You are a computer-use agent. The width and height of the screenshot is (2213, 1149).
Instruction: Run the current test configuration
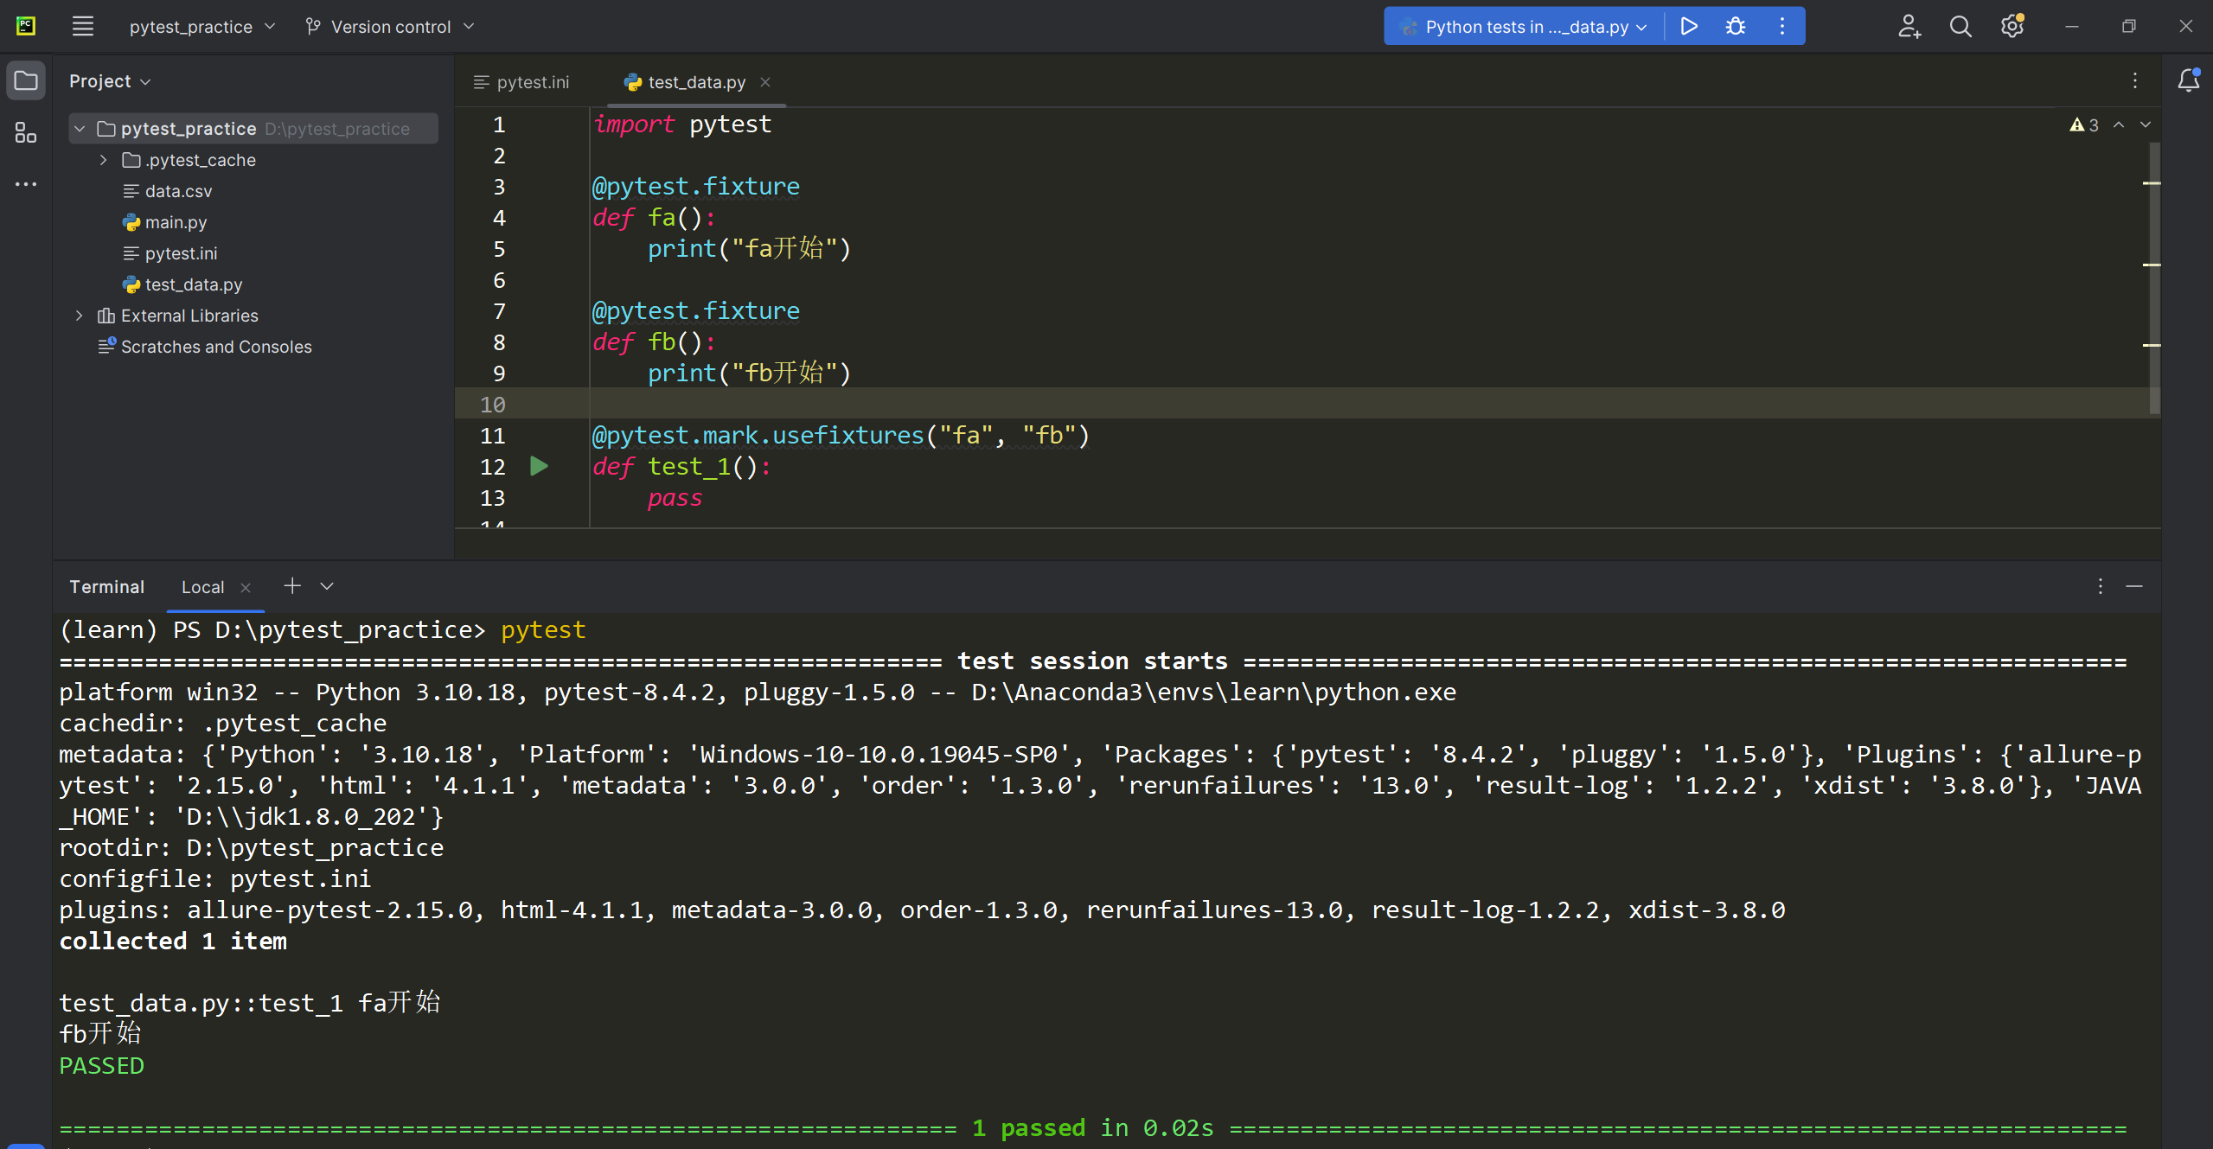click(1688, 27)
